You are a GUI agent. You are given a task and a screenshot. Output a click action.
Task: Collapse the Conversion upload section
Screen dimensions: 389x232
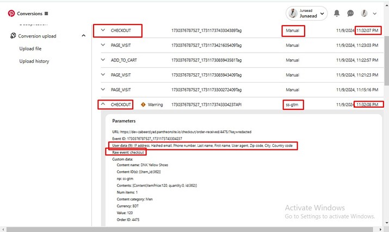tap(84, 36)
